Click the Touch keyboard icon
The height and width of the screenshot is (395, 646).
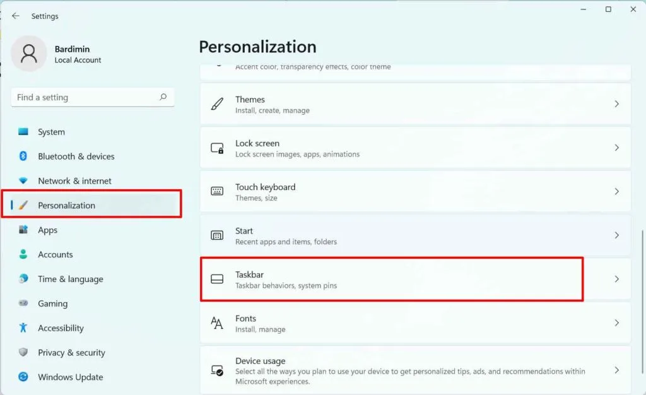tap(217, 191)
